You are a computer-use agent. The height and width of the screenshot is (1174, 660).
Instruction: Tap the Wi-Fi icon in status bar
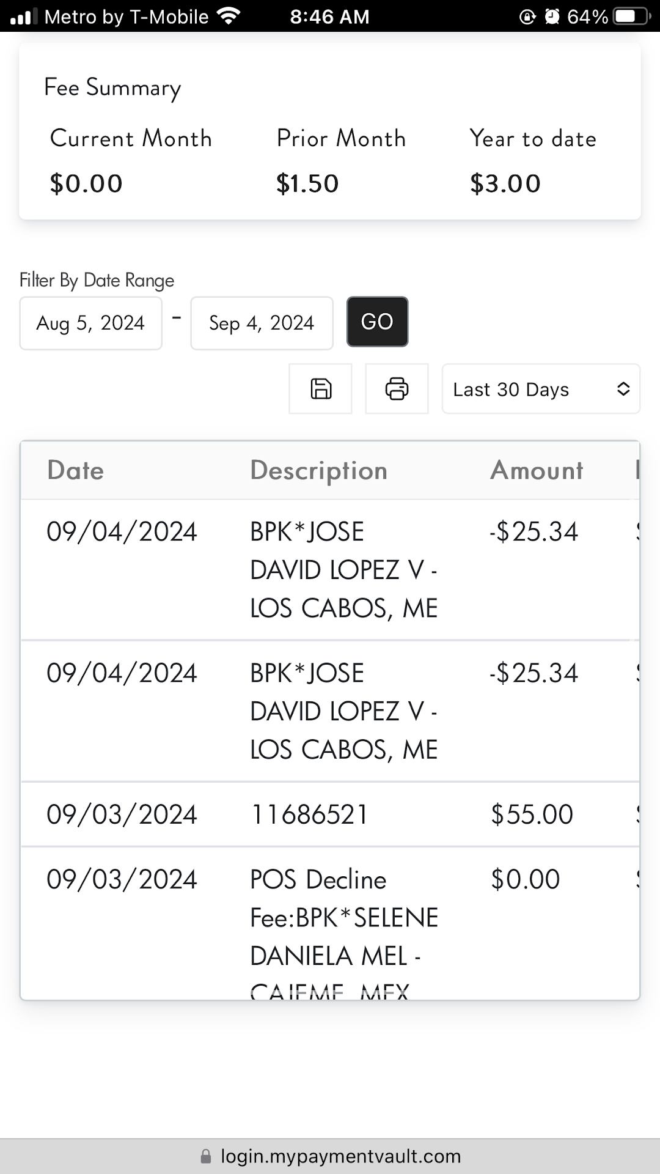[229, 17]
